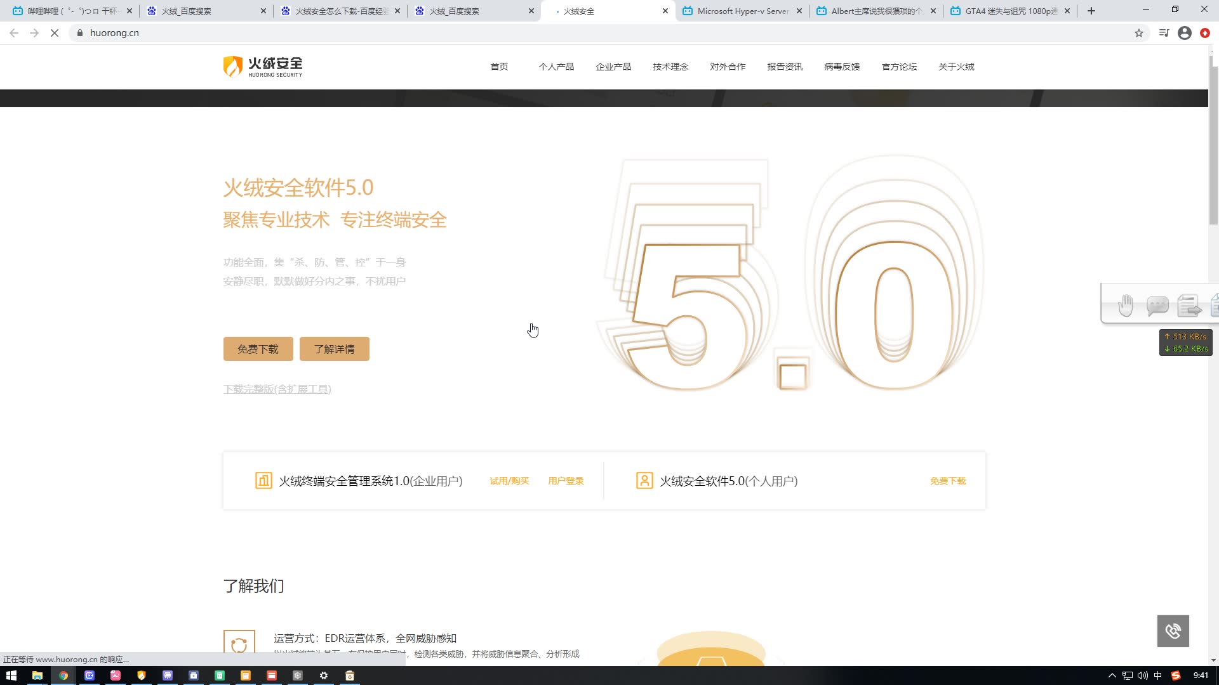Screen dimensions: 1219x685
Task: Switch to the 哔哩哔哩 tab
Action: tap(72, 11)
